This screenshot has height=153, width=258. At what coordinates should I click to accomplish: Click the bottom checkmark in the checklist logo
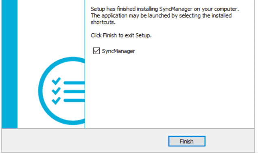click(56, 101)
